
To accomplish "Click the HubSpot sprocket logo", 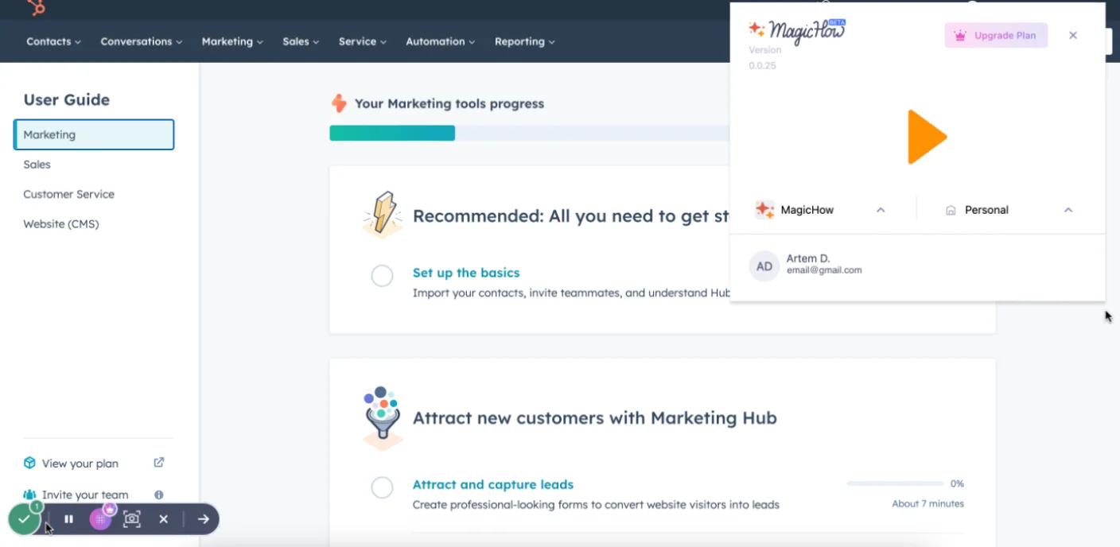I will click(x=36, y=7).
